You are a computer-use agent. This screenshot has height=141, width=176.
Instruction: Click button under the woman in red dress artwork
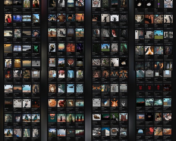click(8, 27)
